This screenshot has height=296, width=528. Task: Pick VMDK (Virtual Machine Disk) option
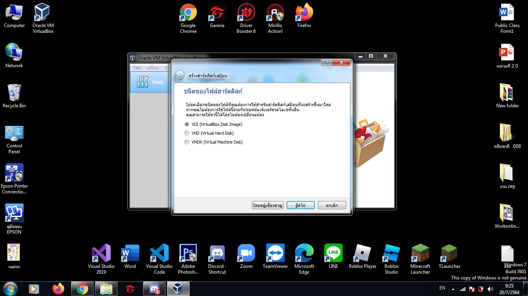click(214, 142)
